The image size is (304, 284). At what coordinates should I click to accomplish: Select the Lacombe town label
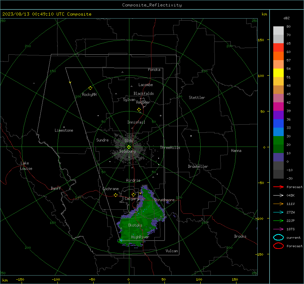(x=146, y=85)
